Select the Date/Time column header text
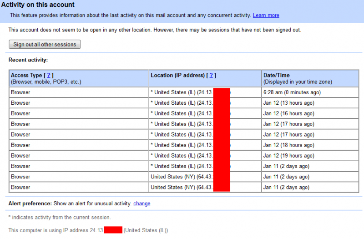 pyautogui.click(x=276, y=75)
